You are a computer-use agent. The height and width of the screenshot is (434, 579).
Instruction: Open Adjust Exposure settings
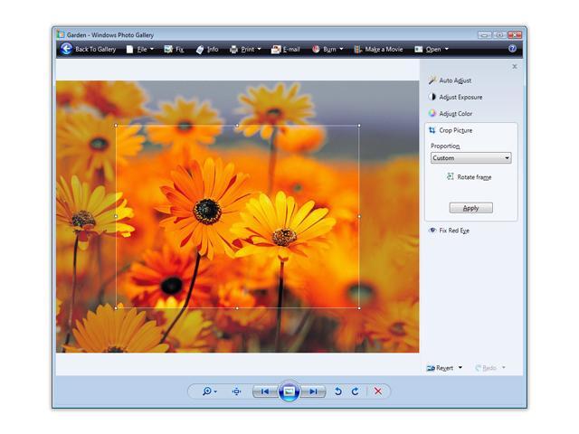[x=460, y=97]
